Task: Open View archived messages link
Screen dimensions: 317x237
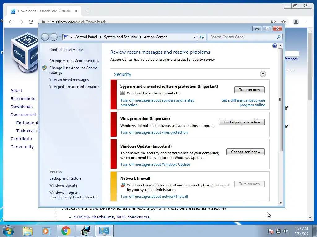Action: click(69, 80)
